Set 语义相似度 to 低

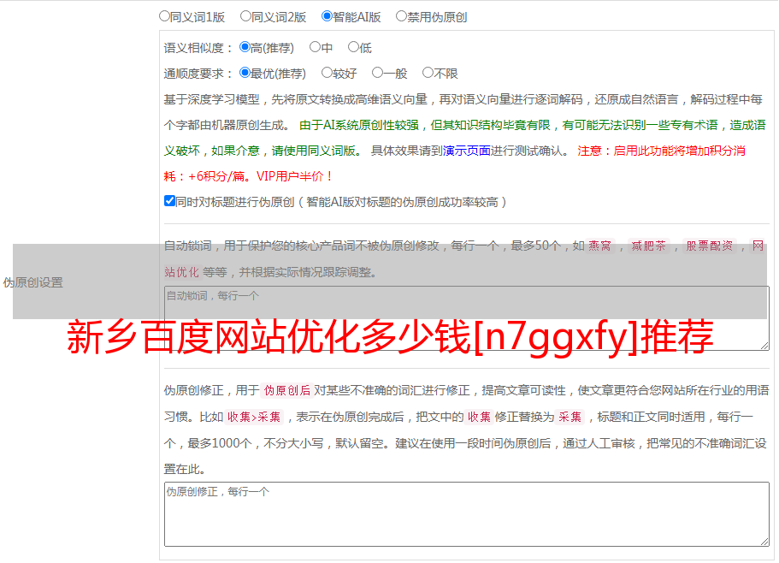point(353,47)
